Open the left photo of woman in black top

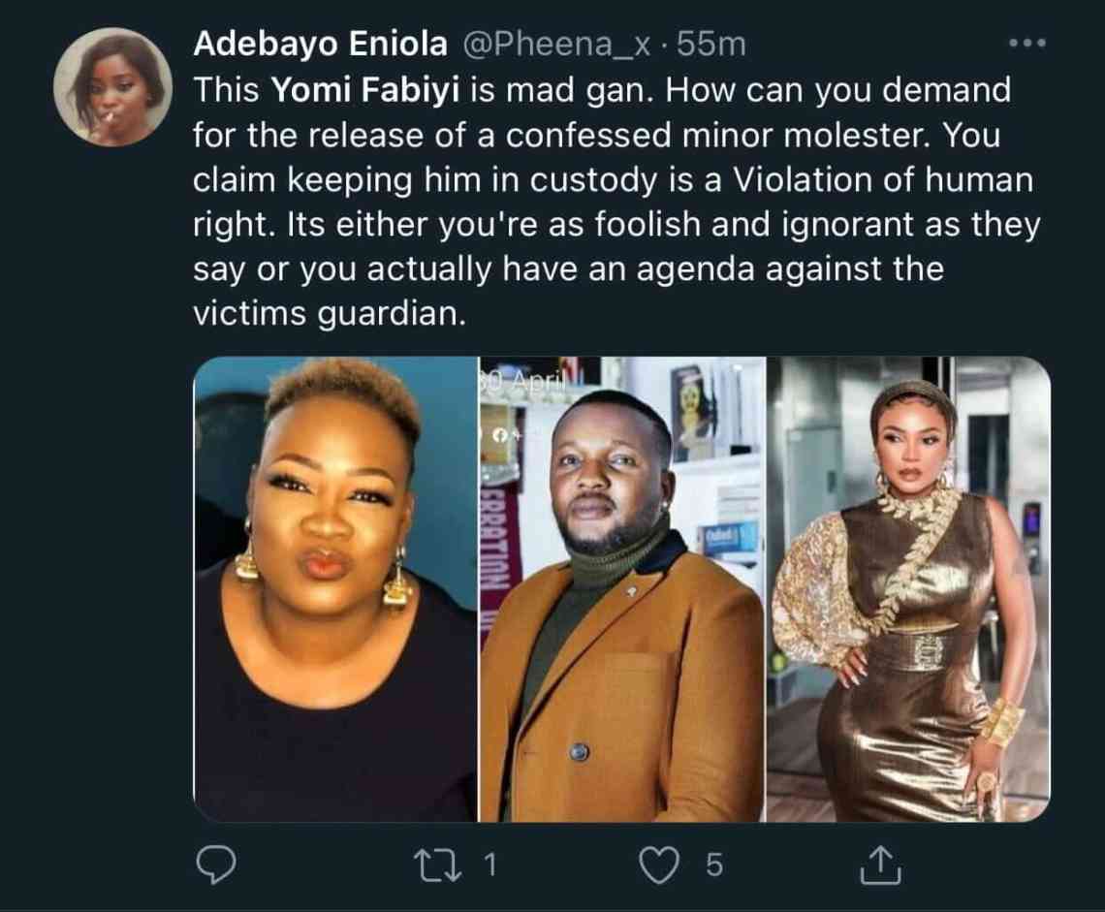pyautogui.click(x=335, y=589)
